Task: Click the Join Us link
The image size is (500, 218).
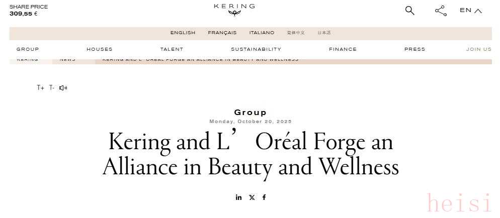Action: click(x=479, y=49)
